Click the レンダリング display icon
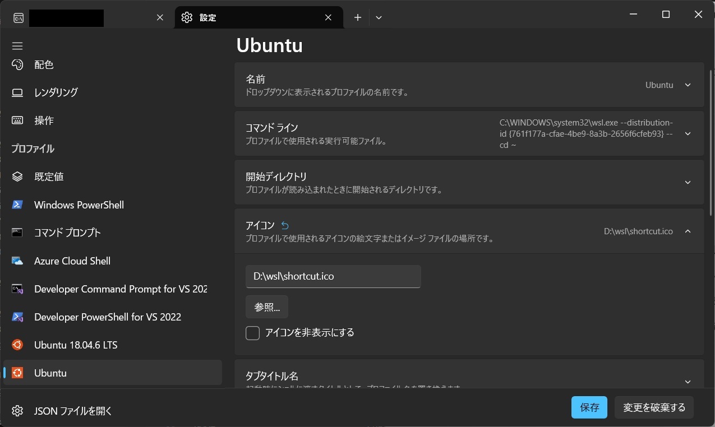The width and height of the screenshot is (715, 427). (17, 92)
